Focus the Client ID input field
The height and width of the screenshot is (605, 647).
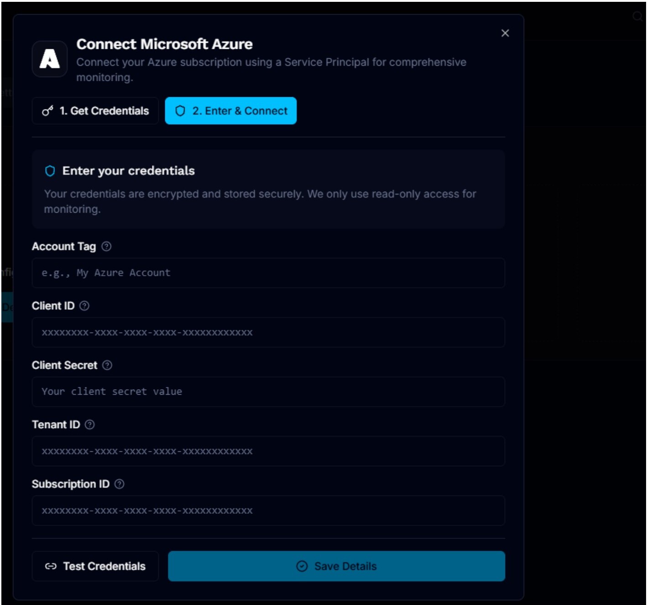point(268,332)
